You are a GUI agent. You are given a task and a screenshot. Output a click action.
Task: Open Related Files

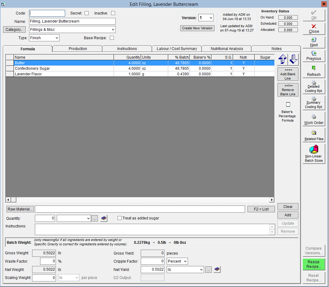point(314,135)
